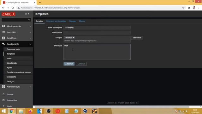The height and width of the screenshot is (114, 202).
Task: Click the Zabbix logo
Action: pos(9,14)
